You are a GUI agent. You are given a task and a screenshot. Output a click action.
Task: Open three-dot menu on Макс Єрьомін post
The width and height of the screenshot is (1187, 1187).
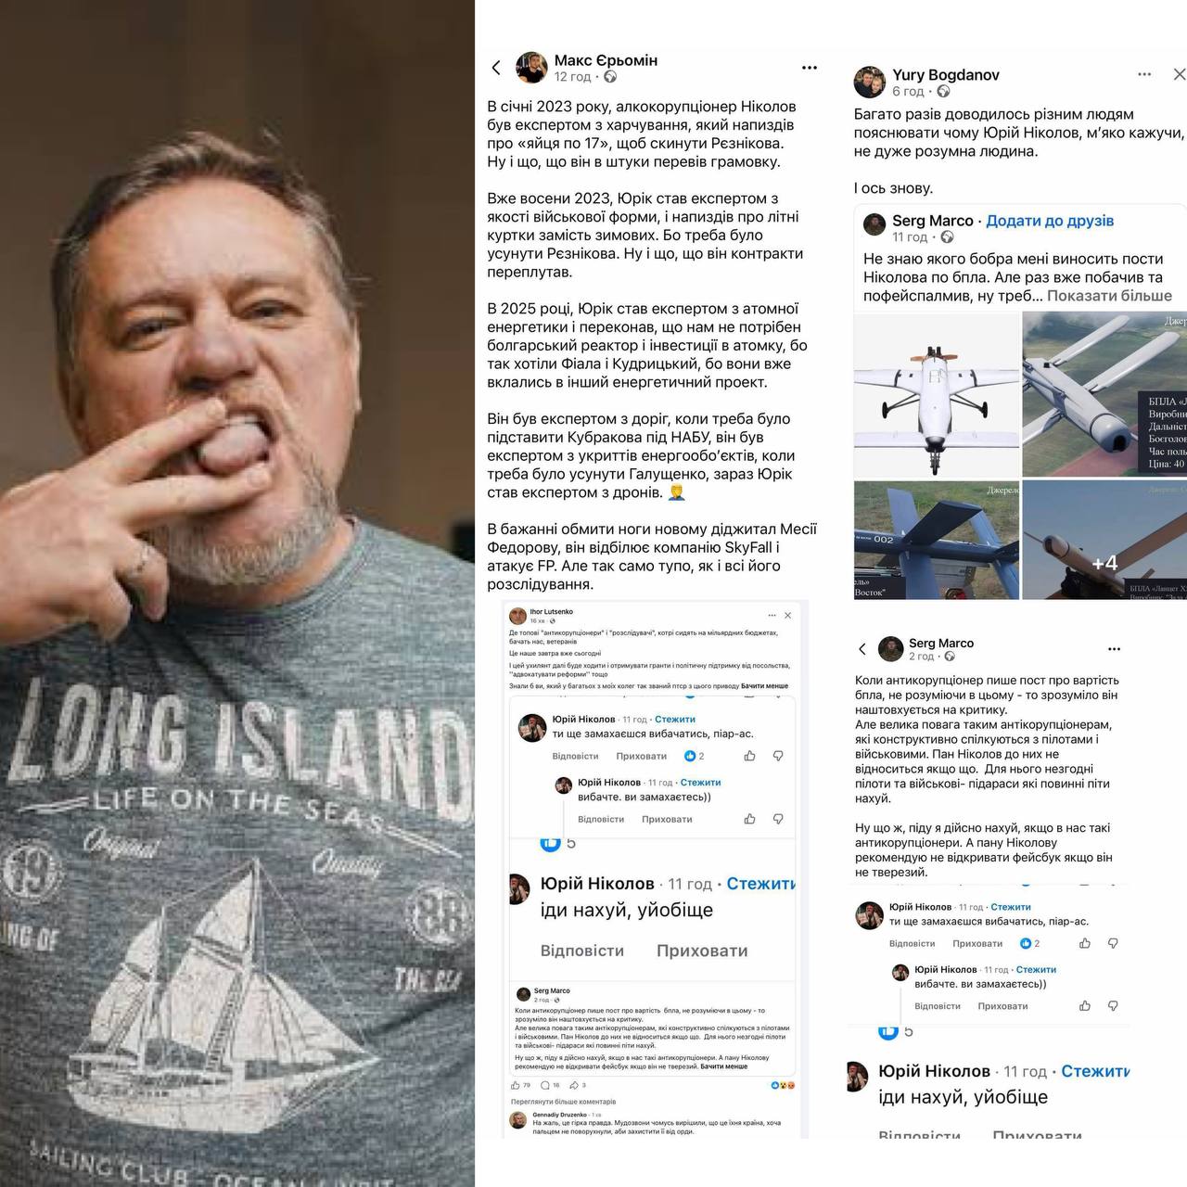(809, 68)
